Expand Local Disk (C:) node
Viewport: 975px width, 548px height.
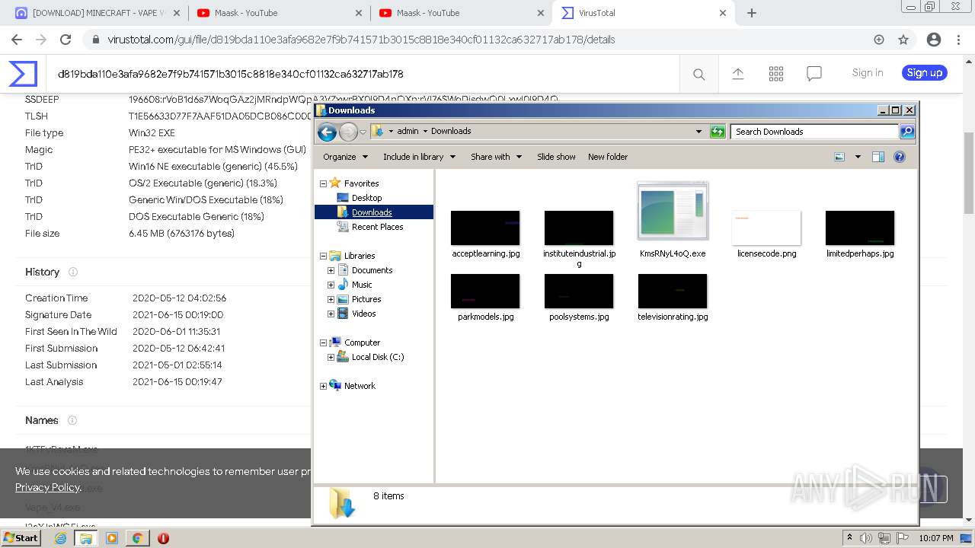(331, 357)
